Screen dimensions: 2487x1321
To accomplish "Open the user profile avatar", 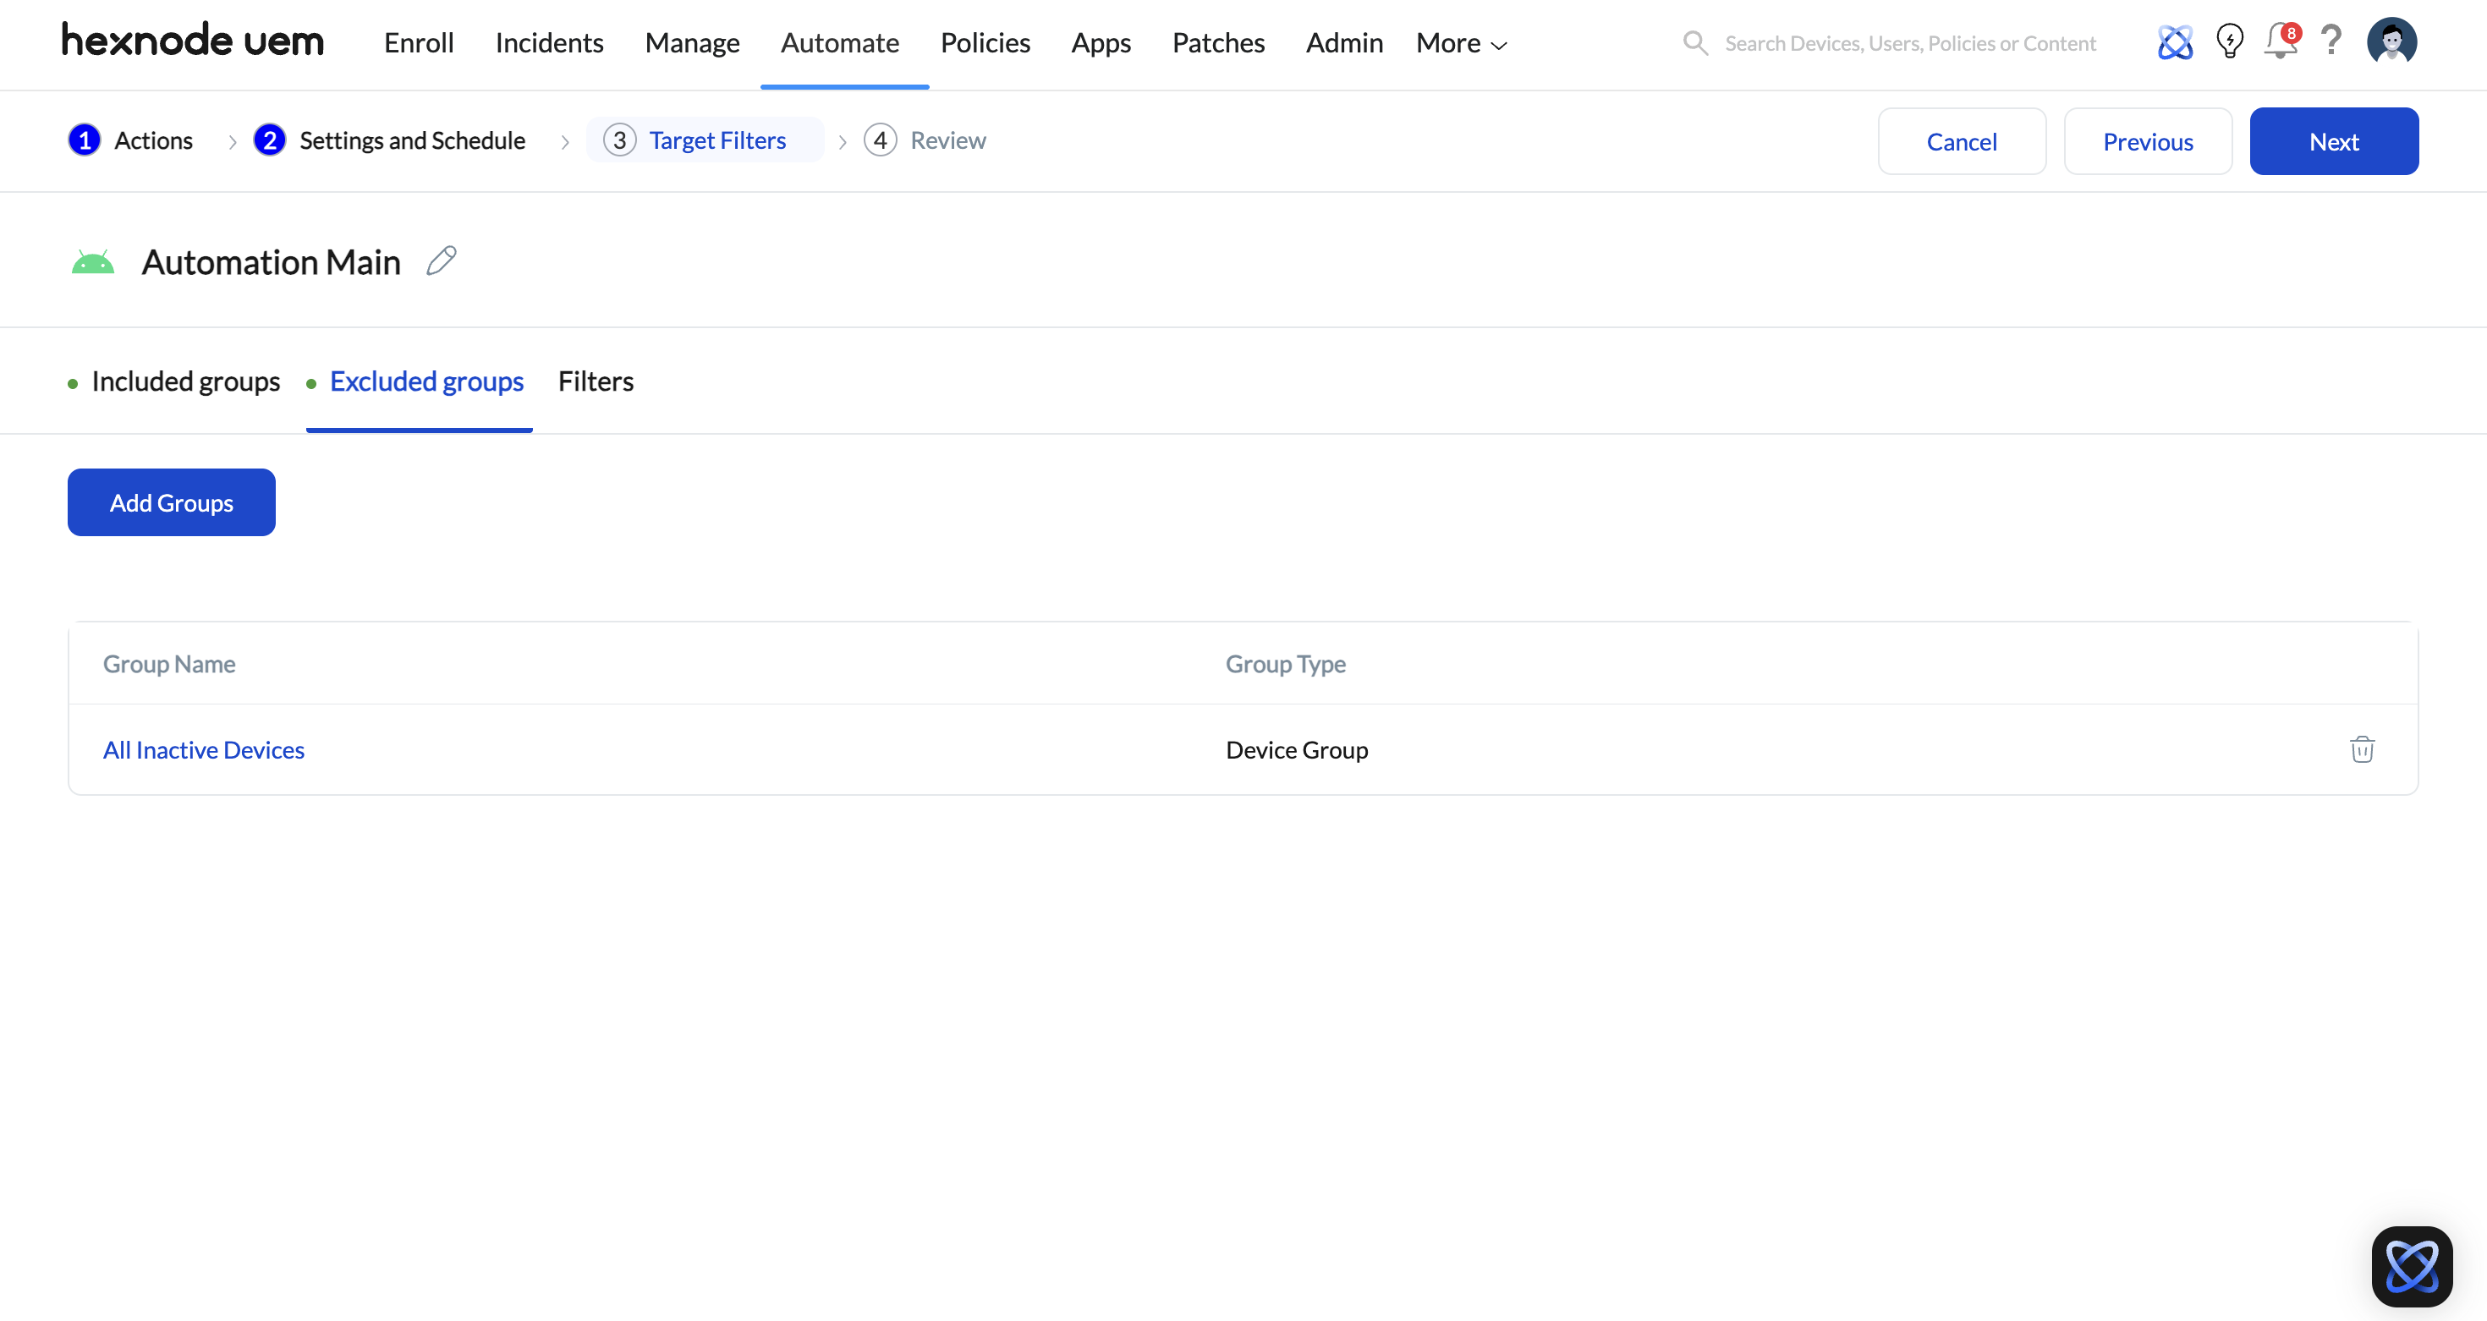I will pos(2391,41).
